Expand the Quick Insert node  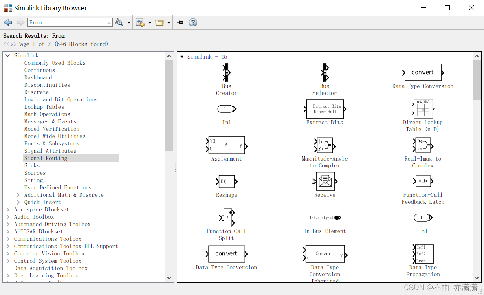pos(18,203)
